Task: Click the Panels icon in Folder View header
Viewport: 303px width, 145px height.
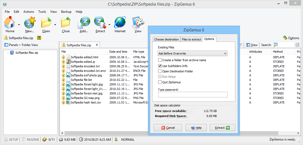Action: click(6, 45)
